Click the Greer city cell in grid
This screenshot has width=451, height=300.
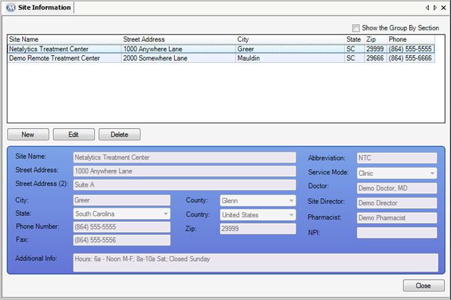pyautogui.click(x=290, y=49)
